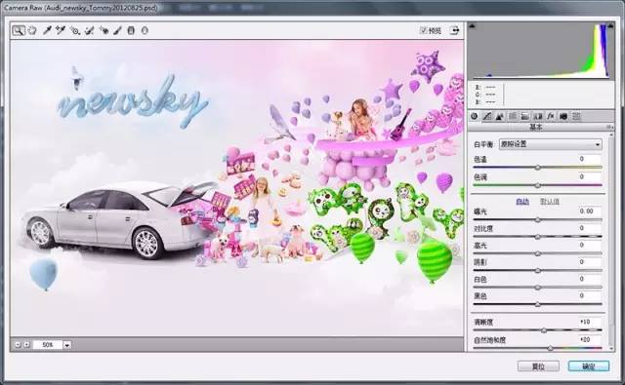Open the Lens Corrections panel tab
This screenshot has height=385, width=625.
coord(538,116)
